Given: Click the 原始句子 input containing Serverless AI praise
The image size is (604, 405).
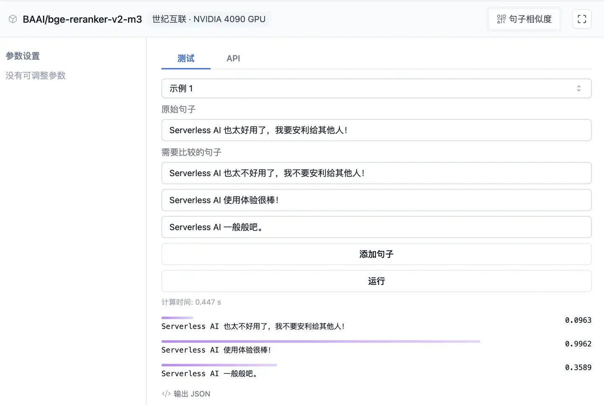Looking at the screenshot, I should pyautogui.click(x=376, y=130).
